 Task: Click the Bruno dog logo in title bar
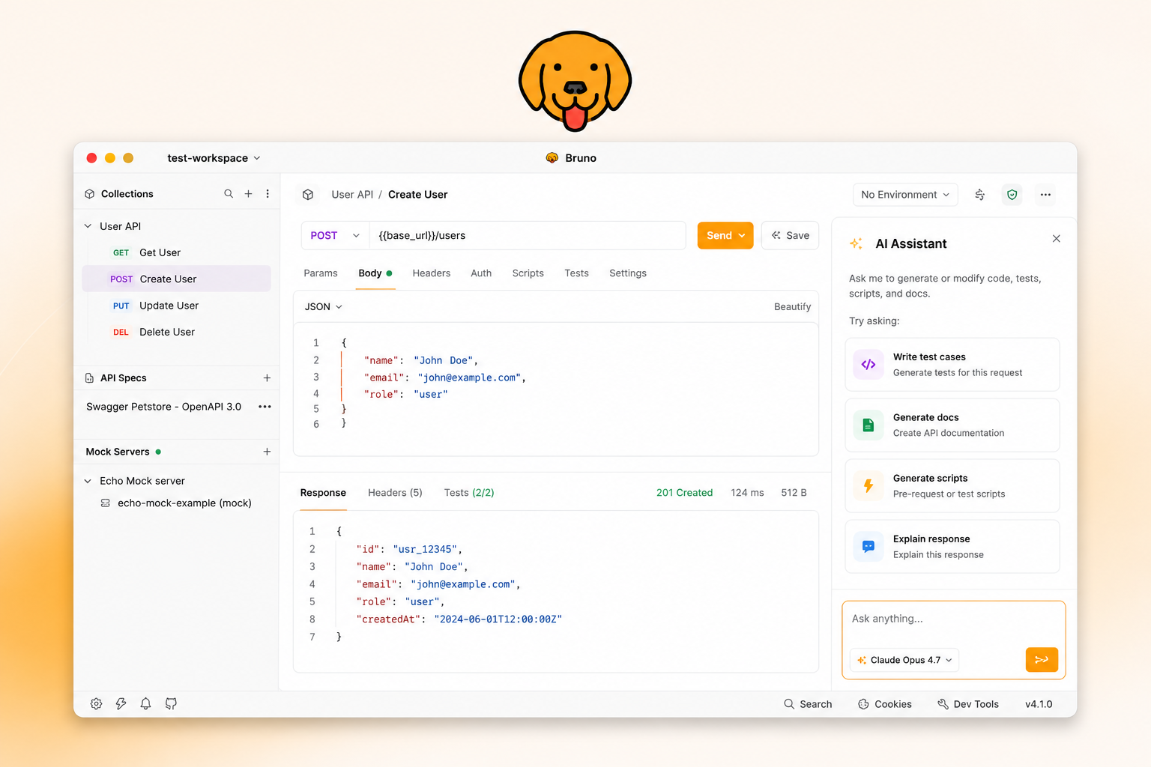(x=552, y=158)
